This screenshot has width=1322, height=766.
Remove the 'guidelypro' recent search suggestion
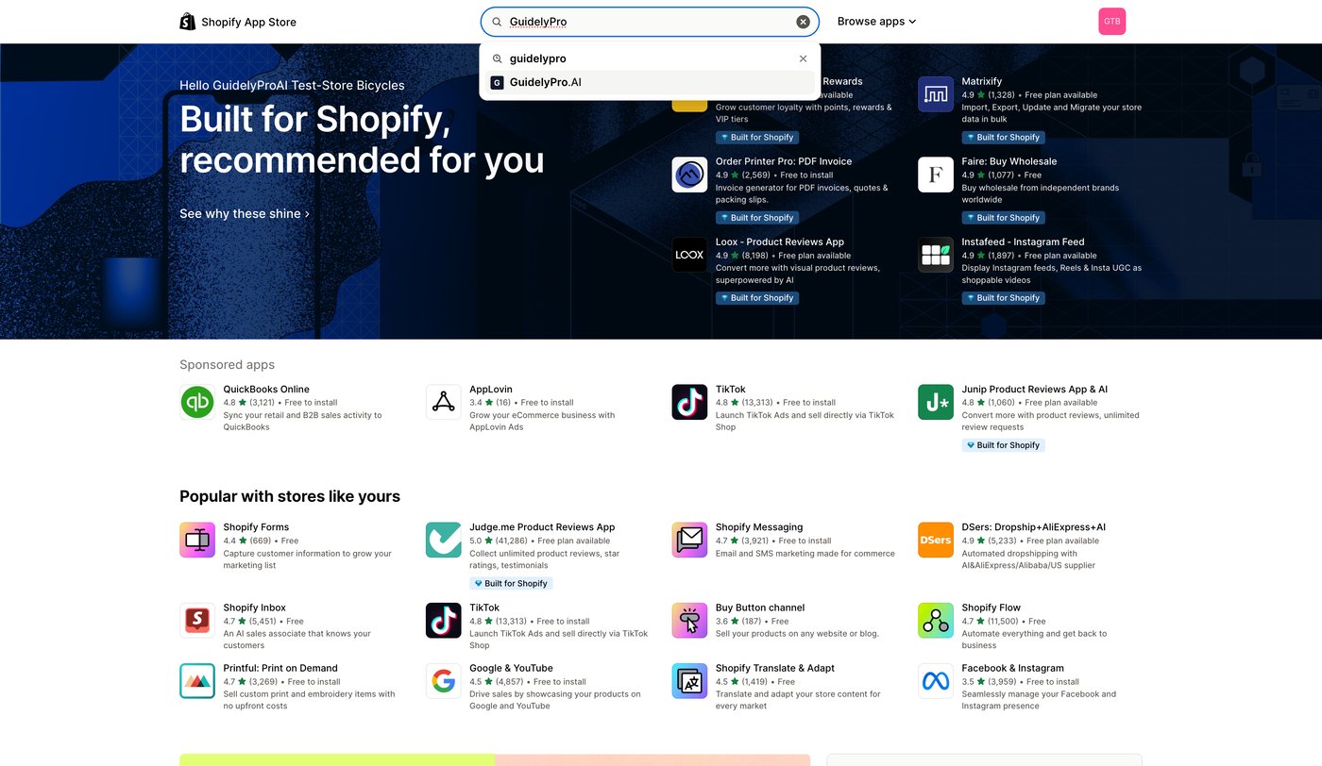click(803, 58)
